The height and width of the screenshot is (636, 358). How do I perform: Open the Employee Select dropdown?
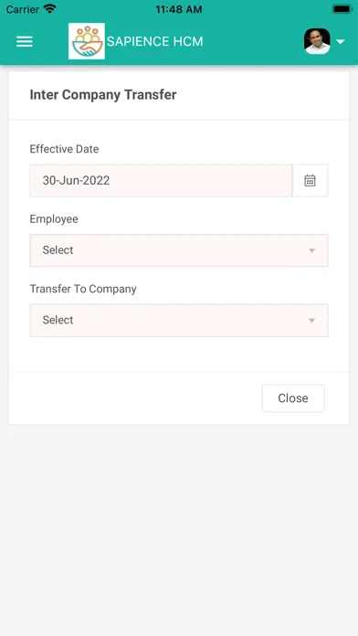[179, 250]
